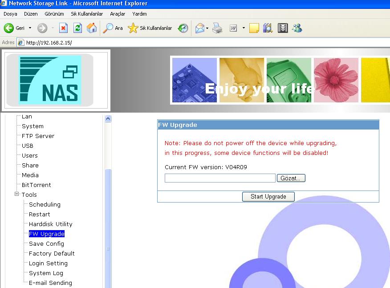The image size is (390, 288).
Task: Open Users in the sidebar
Action: [30, 156]
